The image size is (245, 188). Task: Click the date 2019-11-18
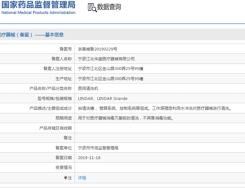coord(89,158)
